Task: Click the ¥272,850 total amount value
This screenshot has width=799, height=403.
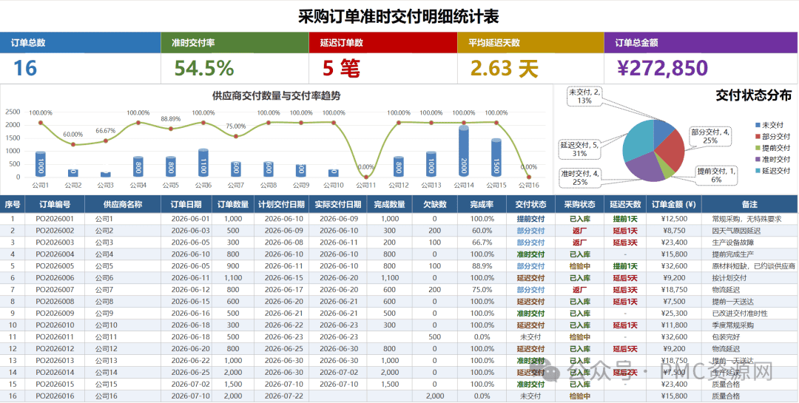Action: coord(662,68)
